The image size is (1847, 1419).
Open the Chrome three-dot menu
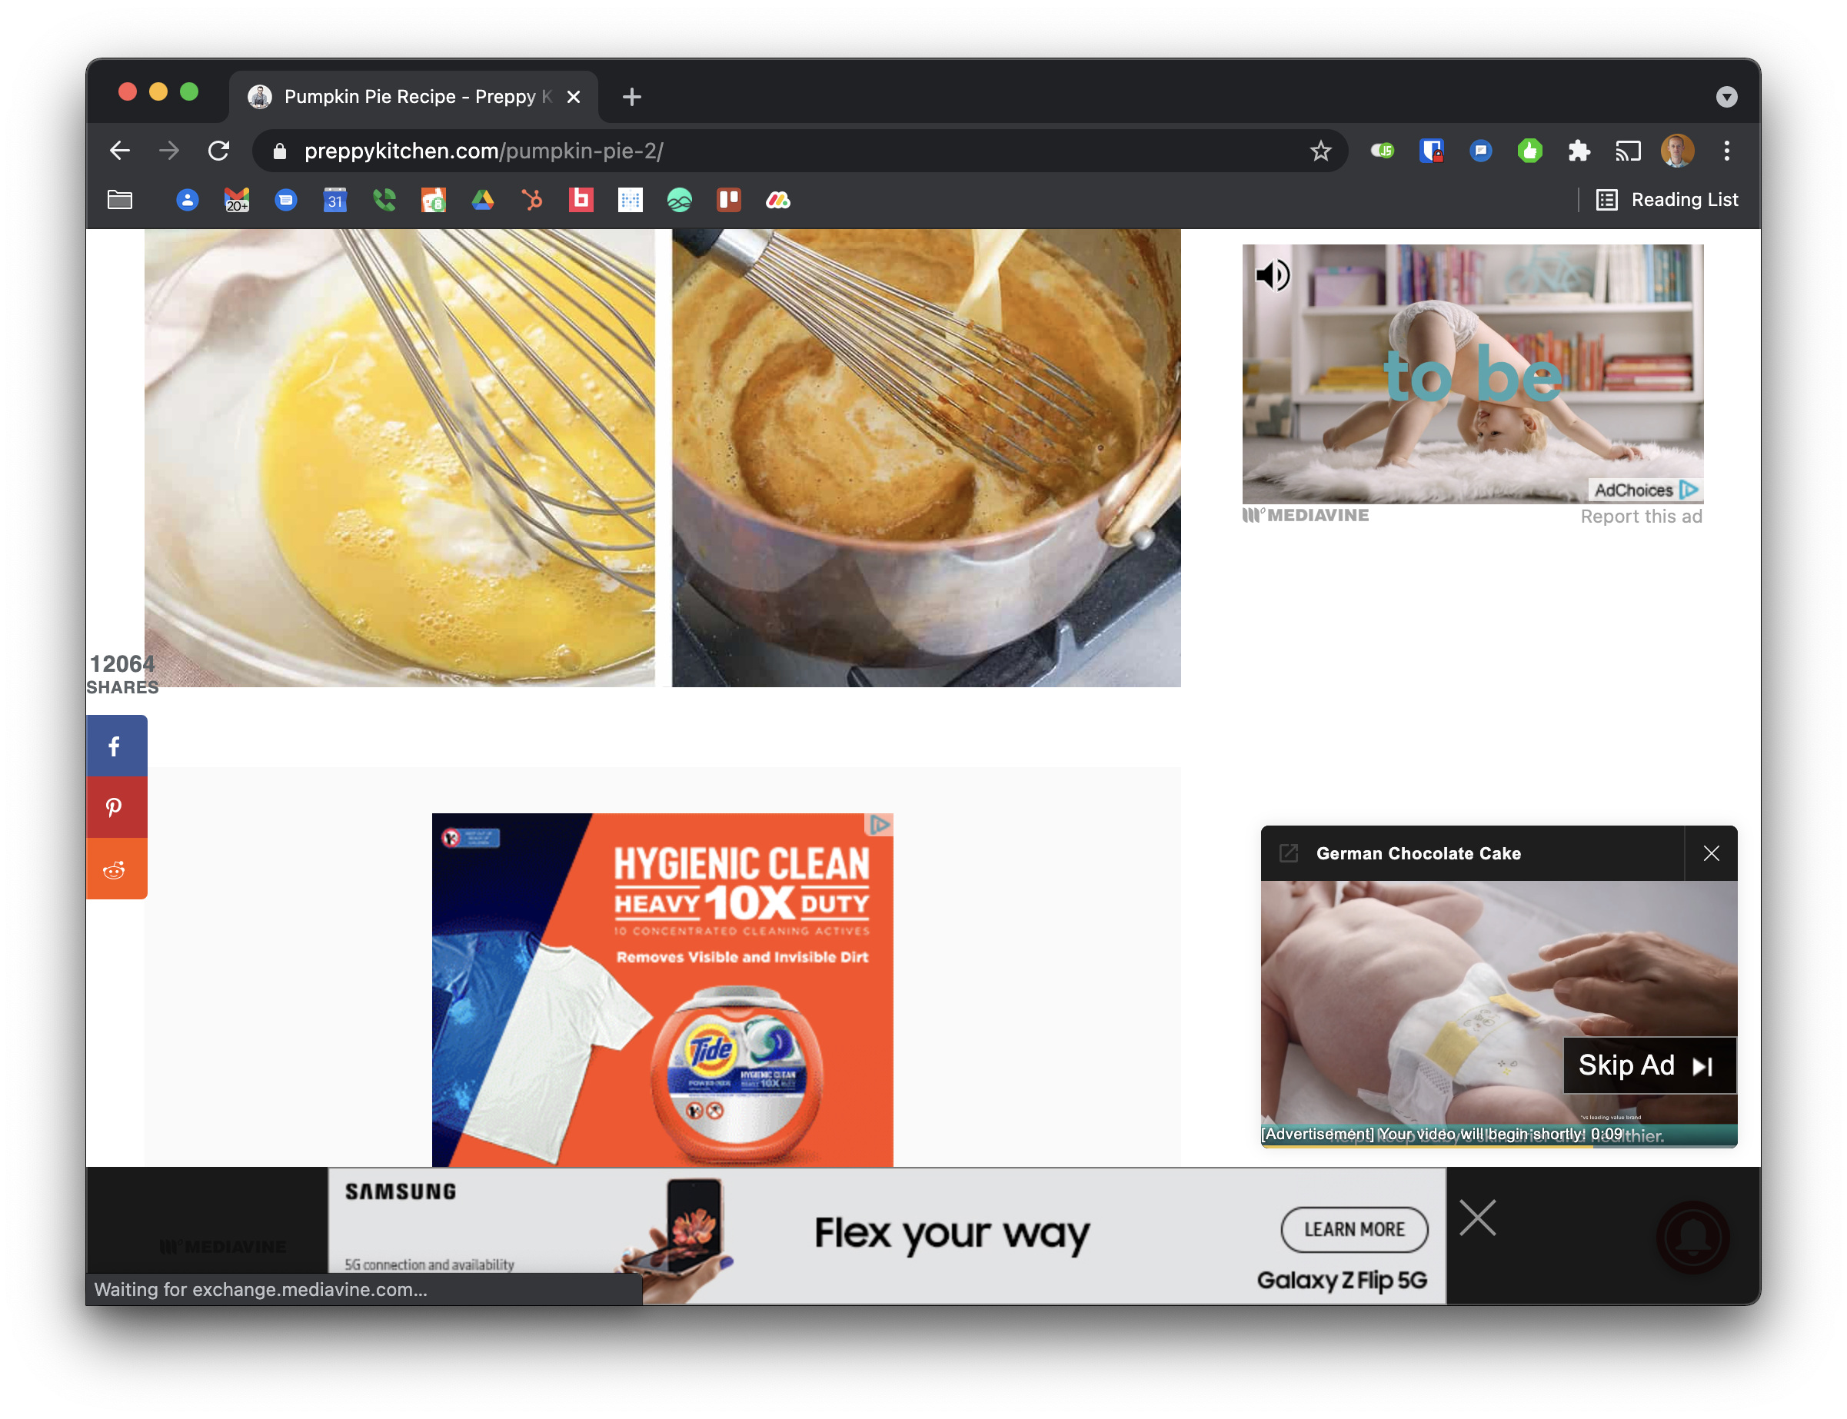pos(1726,151)
